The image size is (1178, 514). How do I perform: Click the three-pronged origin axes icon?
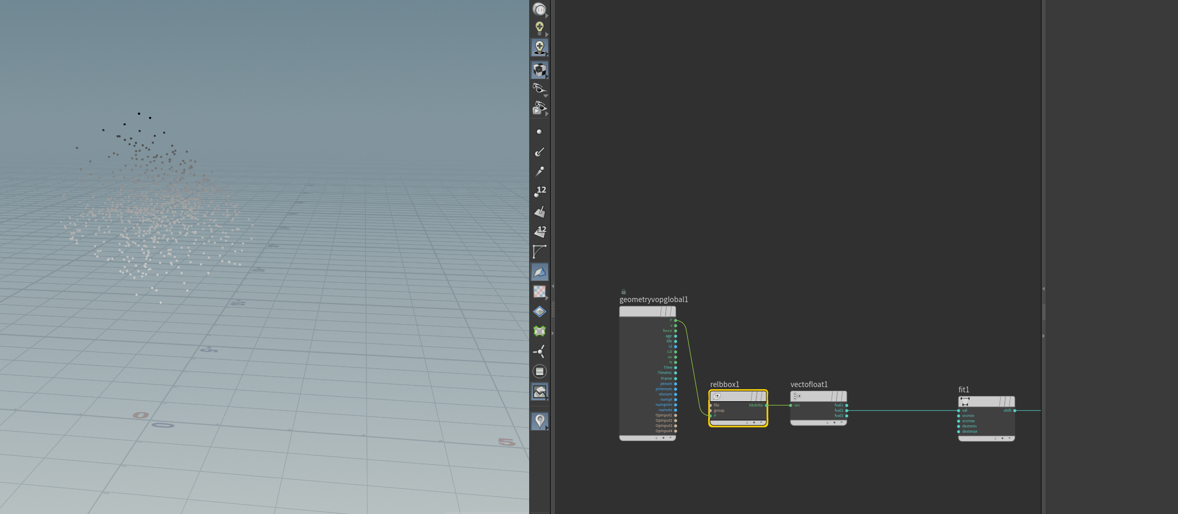(539, 351)
